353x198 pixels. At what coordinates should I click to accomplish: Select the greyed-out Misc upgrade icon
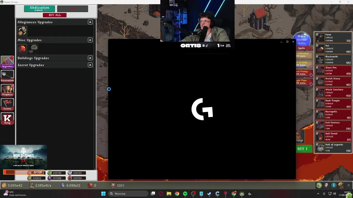point(34,49)
